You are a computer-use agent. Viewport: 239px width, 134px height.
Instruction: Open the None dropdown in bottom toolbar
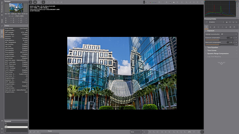tap(136, 132)
